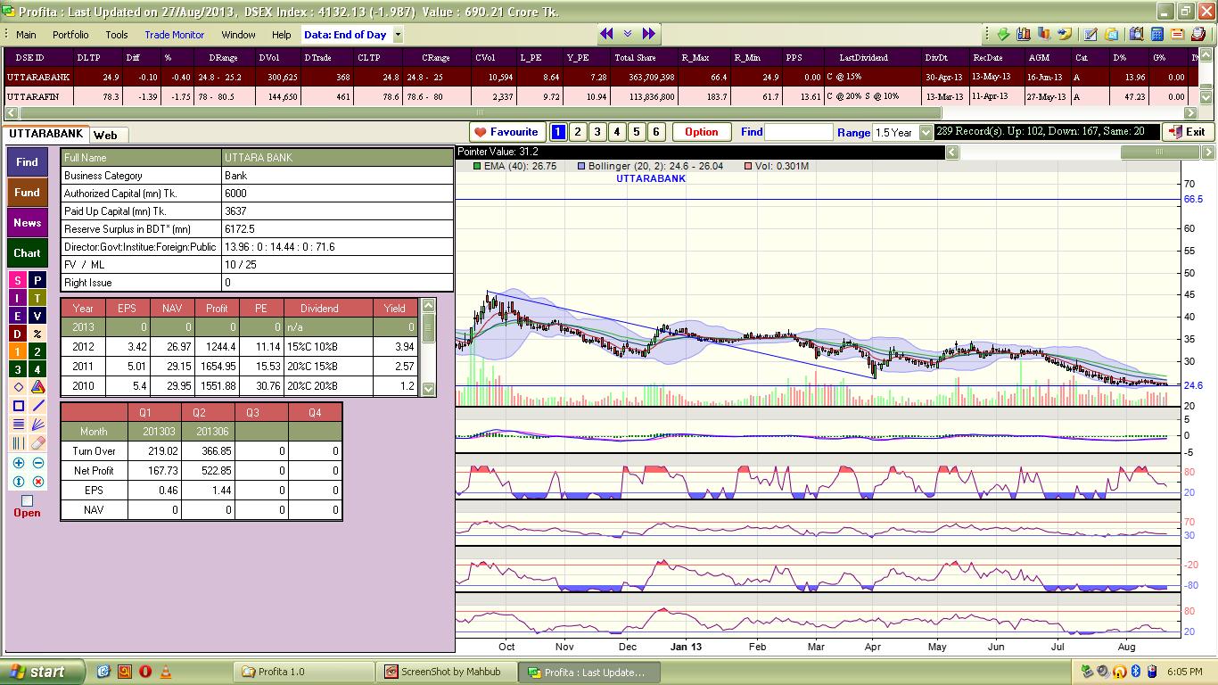This screenshot has width=1218, height=685.
Task: Click the percent sign chart icon
Action: 37,334
